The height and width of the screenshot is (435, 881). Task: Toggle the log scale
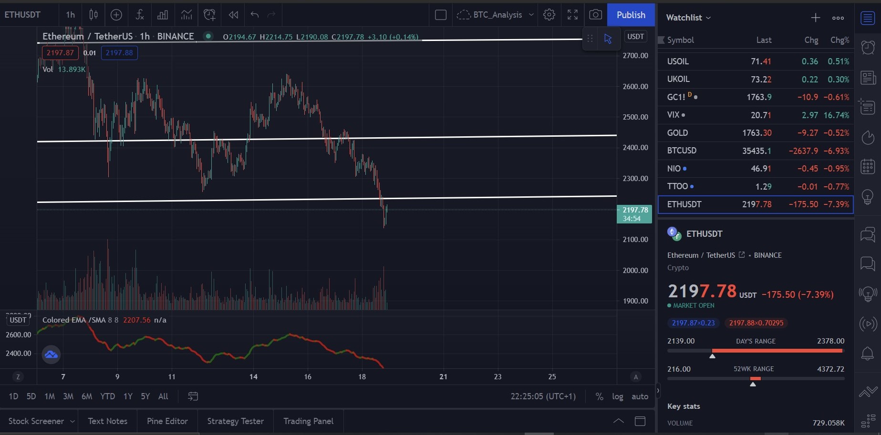[x=618, y=396]
